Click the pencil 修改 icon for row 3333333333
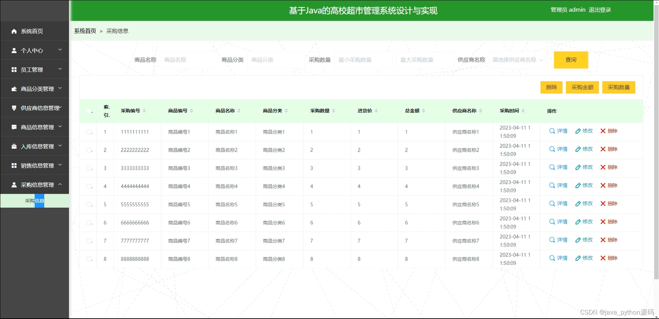Image resolution: width=659 pixels, height=319 pixels. tap(578, 167)
